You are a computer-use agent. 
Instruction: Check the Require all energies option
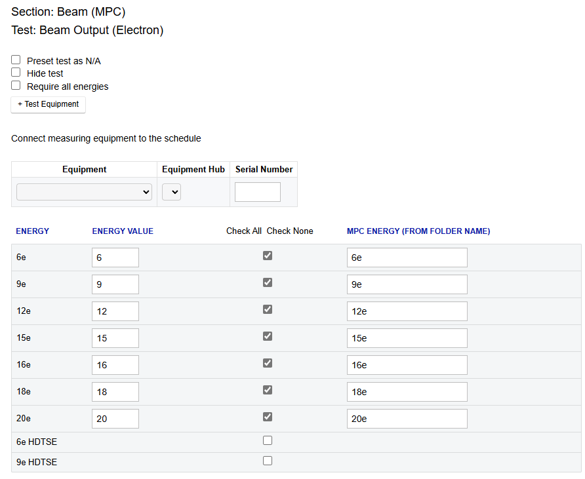[x=16, y=86]
